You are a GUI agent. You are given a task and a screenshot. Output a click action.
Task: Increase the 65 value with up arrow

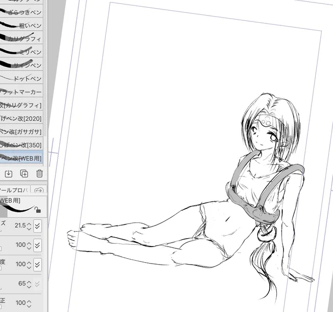(x=29, y=282)
